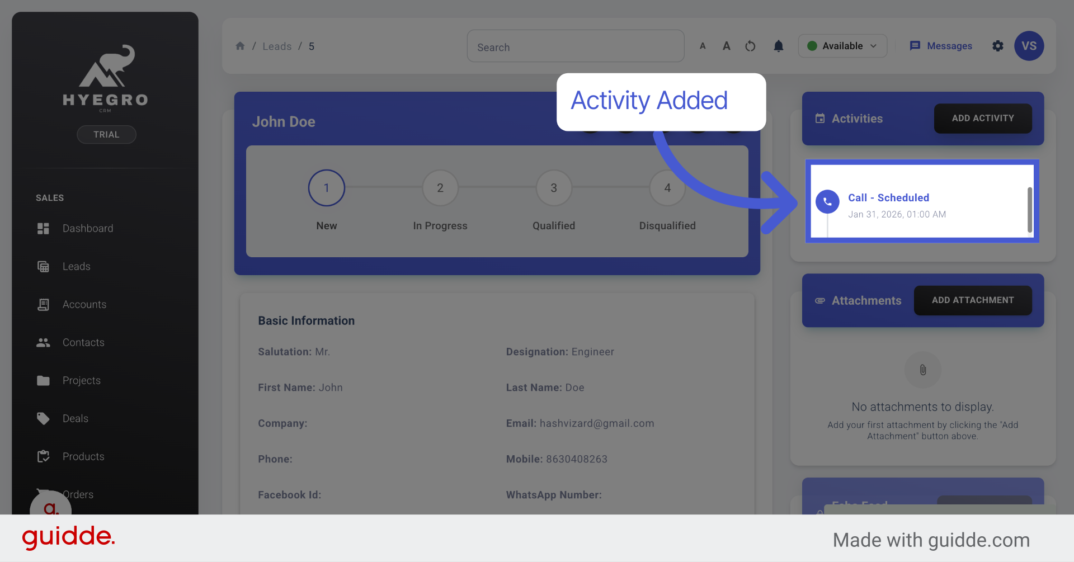Open the Contacts people icon
The height and width of the screenshot is (562, 1074).
[x=43, y=342]
